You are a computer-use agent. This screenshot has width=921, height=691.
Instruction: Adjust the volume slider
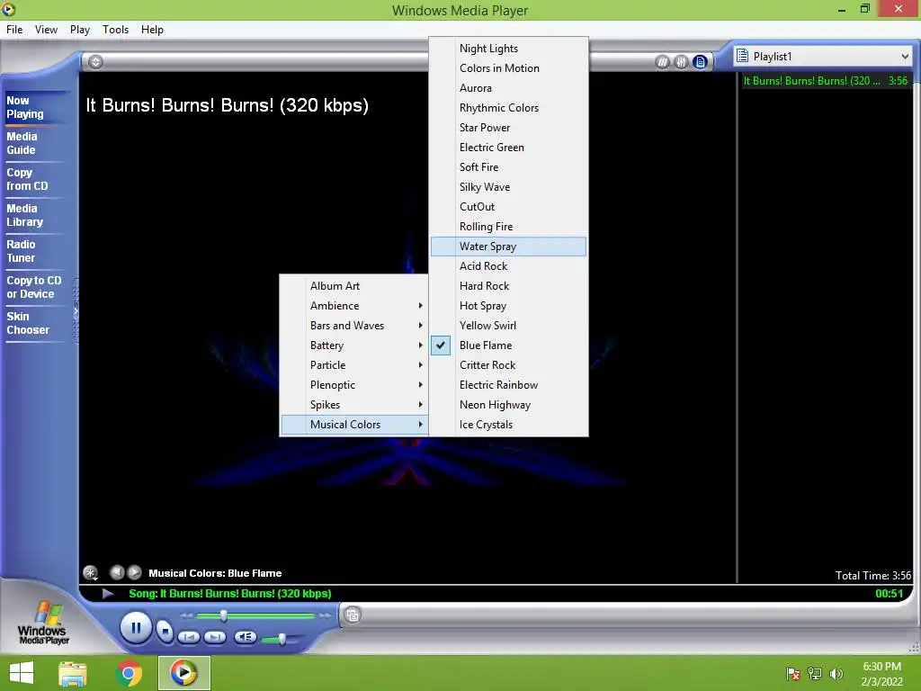tap(282, 639)
